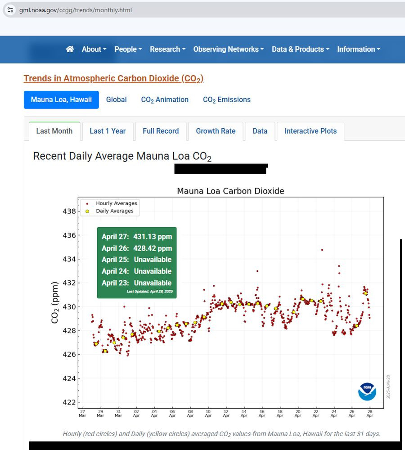Click the CO2 (ppm) y-axis label

point(54,302)
